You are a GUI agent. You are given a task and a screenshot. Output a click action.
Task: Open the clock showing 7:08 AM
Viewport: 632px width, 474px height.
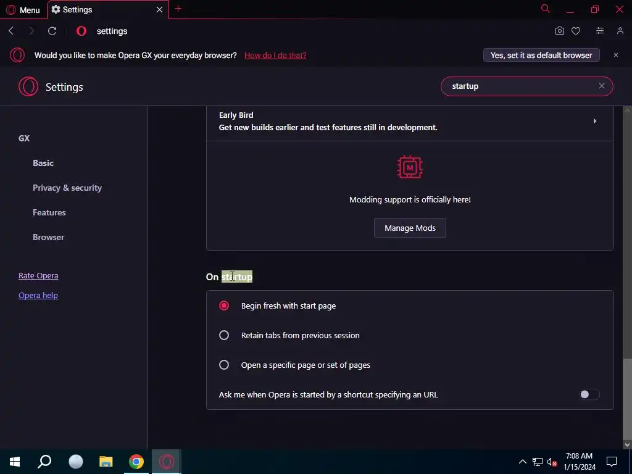point(579,462)
